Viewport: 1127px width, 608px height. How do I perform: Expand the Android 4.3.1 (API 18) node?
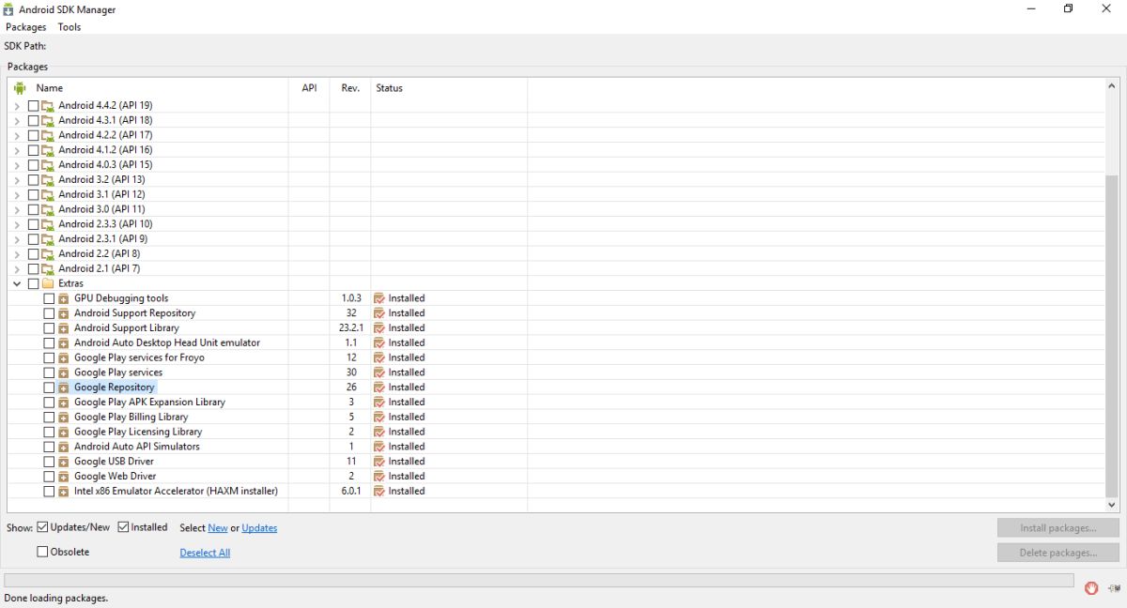click(x=17, y=121)
